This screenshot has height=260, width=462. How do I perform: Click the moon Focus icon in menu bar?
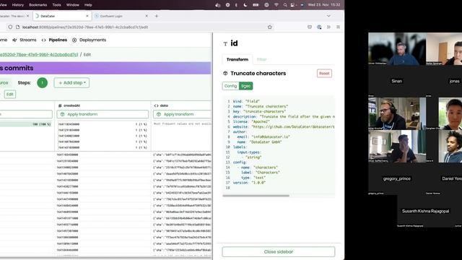pyautogui.click(x=245, y=5)
